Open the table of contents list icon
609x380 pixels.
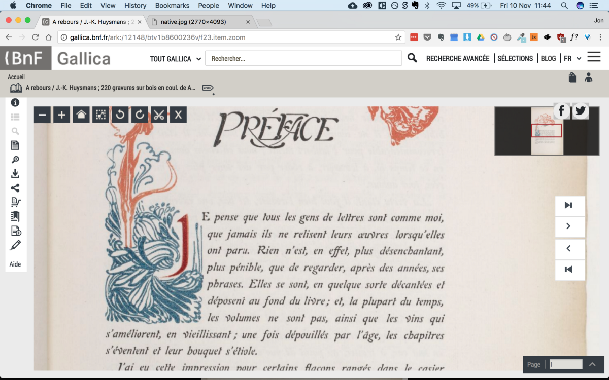[15, 117]
